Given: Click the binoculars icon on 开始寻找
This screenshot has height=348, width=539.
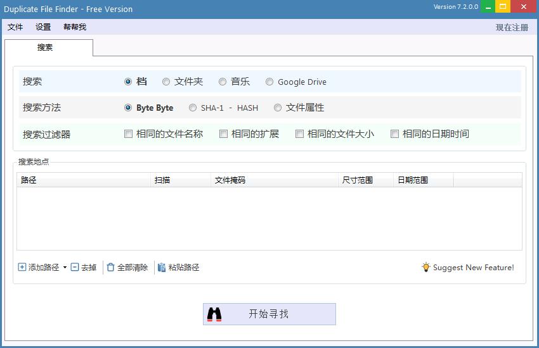Looking at the screenshot, I should tap(214, 314).
